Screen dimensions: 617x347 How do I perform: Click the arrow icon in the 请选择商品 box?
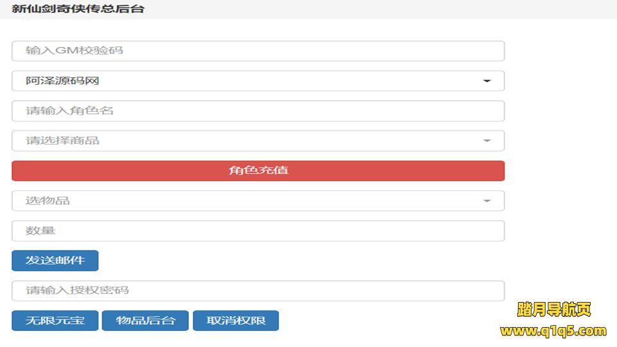tap(487, 141)
